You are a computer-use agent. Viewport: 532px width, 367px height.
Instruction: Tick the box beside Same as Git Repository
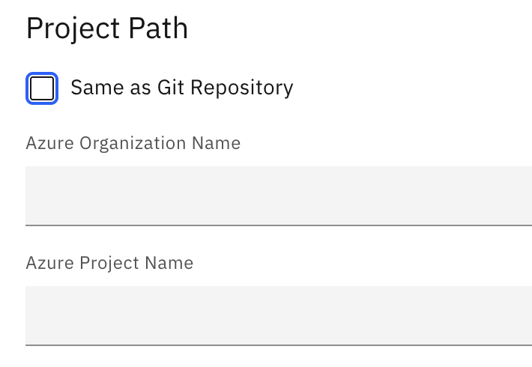coord(42,88)
